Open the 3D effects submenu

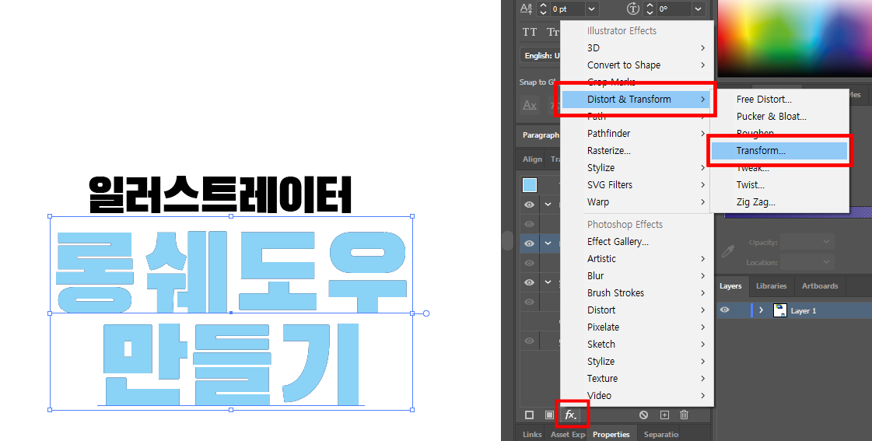(637, 47)
